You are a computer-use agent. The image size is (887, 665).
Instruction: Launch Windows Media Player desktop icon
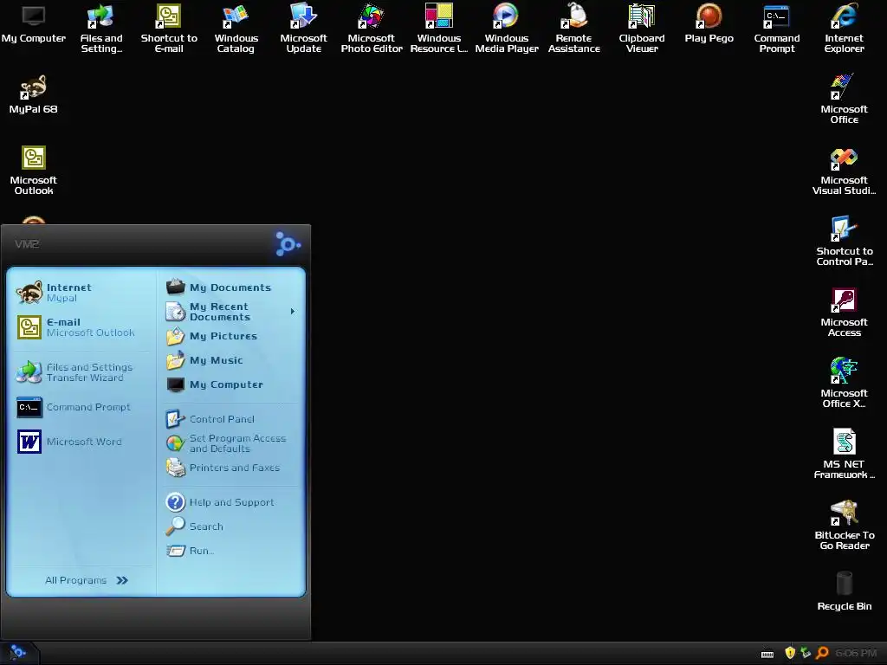click(x=506, y=29)
